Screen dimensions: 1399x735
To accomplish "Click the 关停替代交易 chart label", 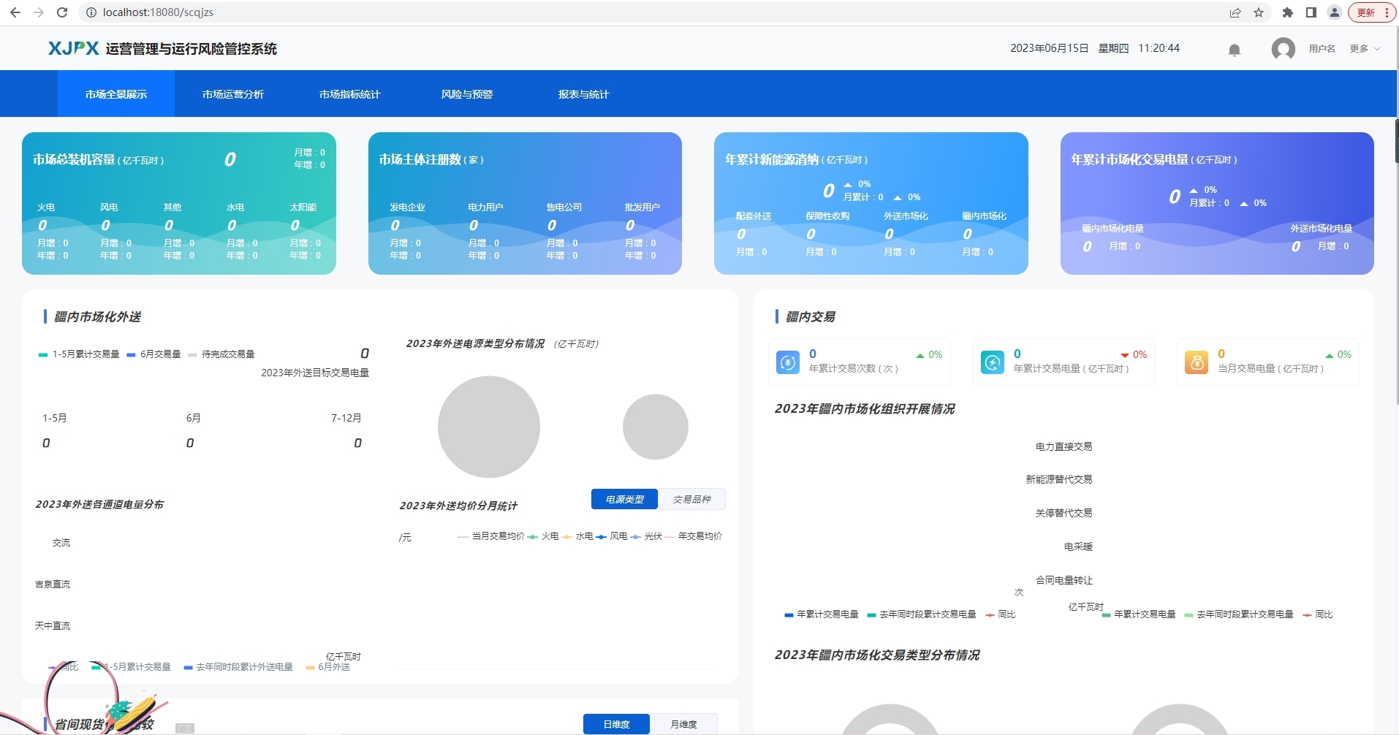I will click(1064, 513).
